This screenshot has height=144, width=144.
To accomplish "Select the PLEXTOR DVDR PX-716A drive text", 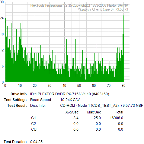I will (x=69, y=94).
